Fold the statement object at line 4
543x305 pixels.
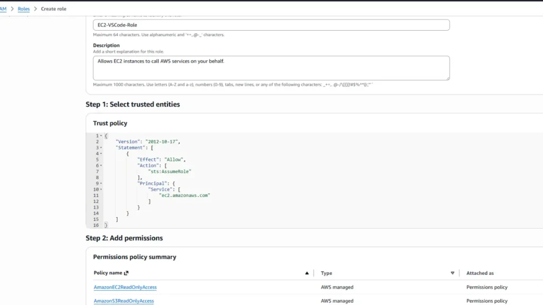(101, 154)
